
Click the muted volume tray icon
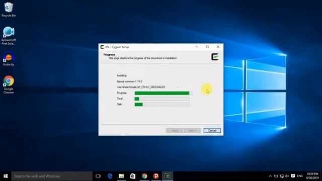click(287, 176)
